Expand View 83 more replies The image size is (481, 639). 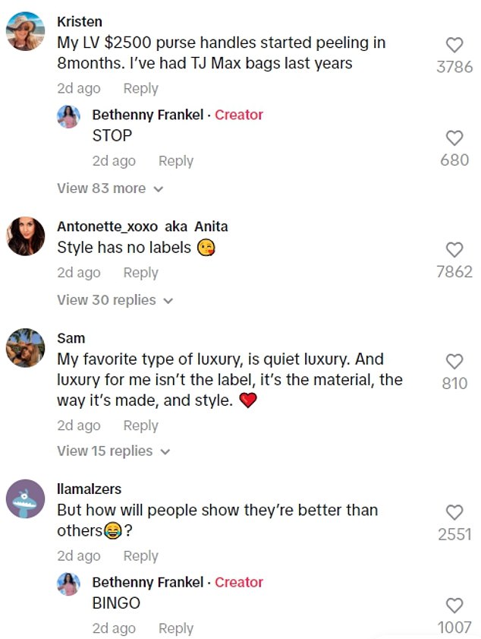110,188
